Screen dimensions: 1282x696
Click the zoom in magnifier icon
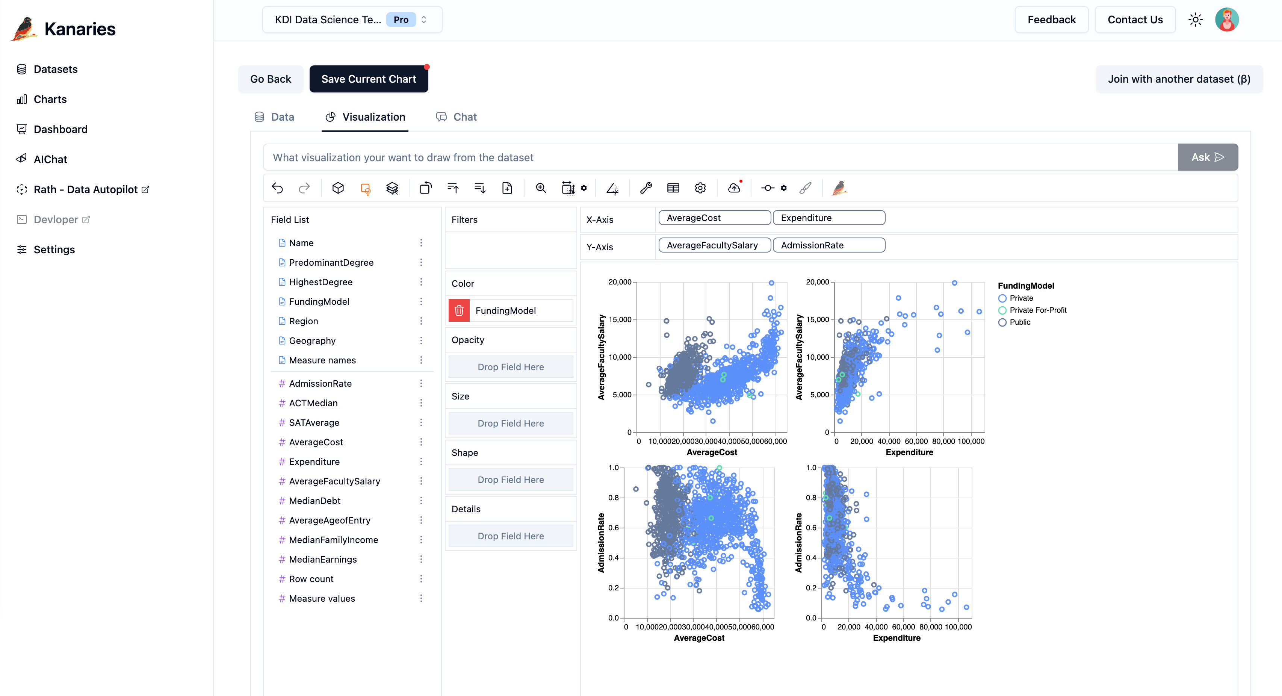point(541,188)
